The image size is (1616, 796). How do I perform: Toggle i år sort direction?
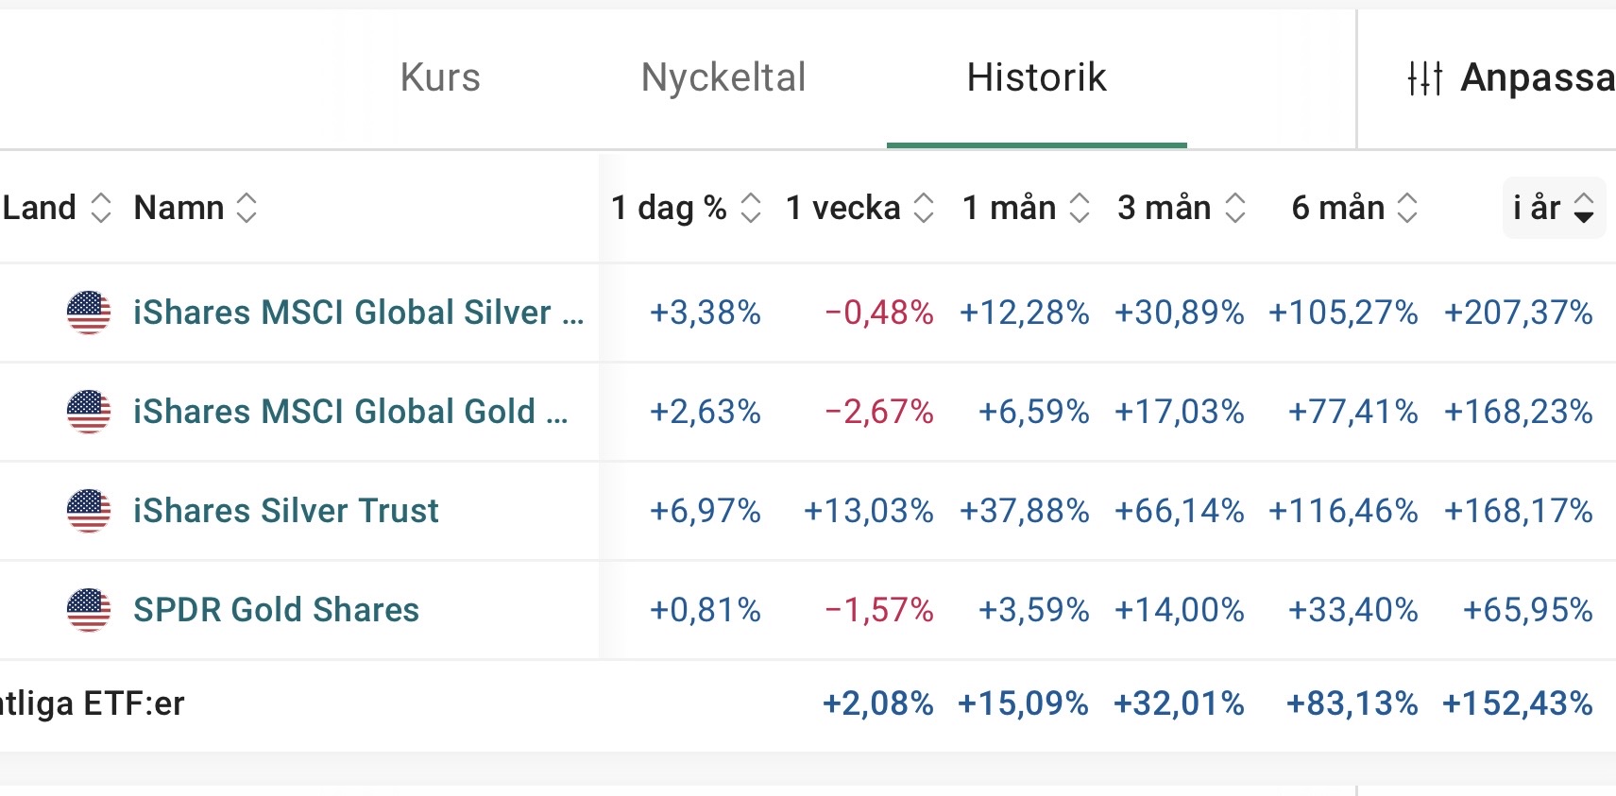coord(1584,208)
